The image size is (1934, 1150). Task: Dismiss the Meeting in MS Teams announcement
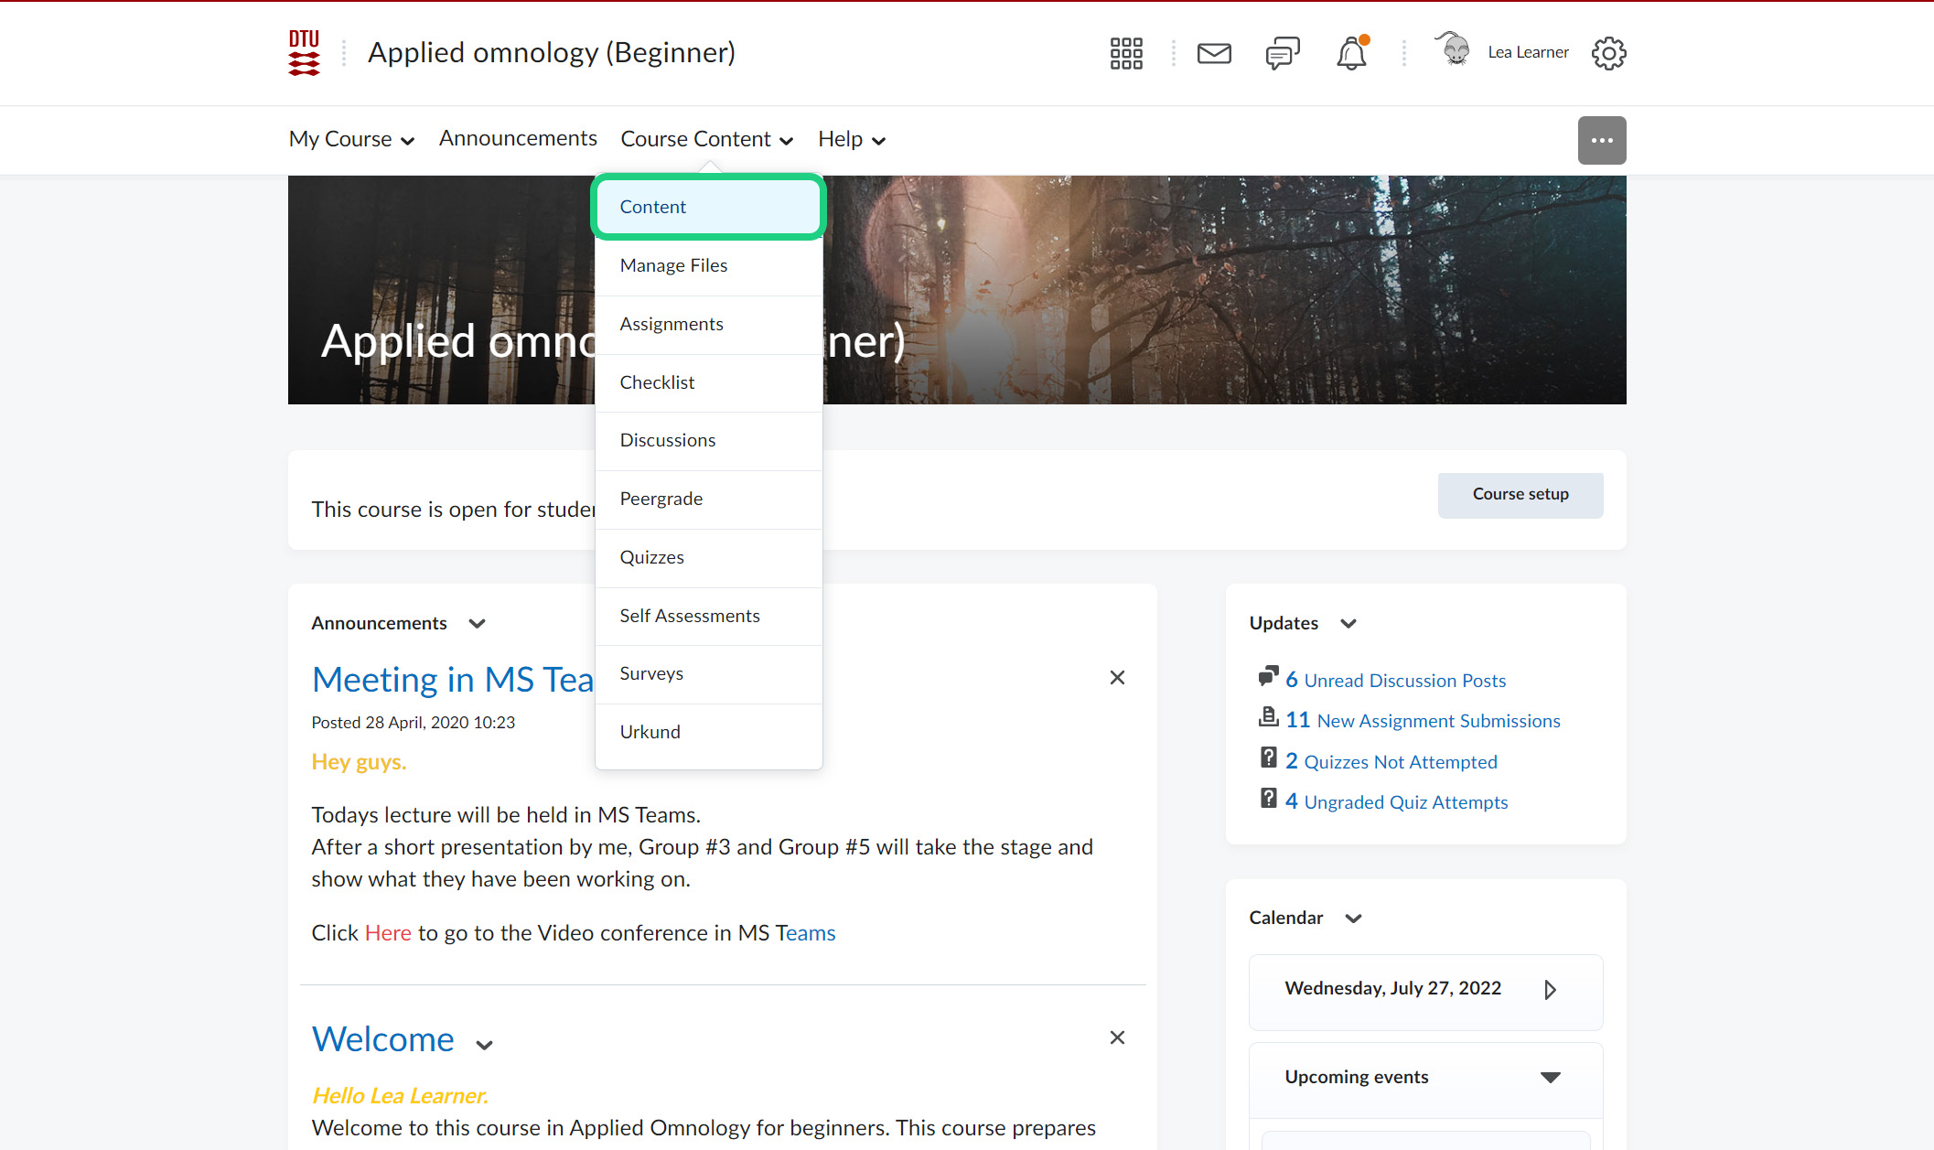pos(1117,678)
